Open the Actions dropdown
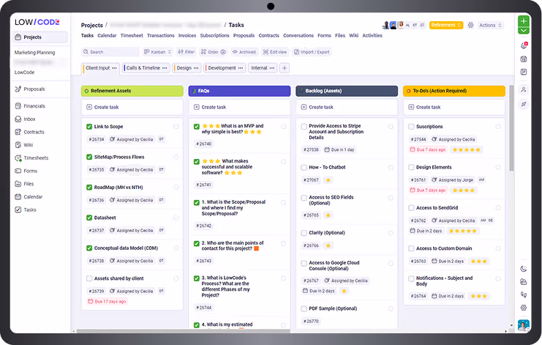Viewport: 542px width, 345px height. click(x=490, y=25)
